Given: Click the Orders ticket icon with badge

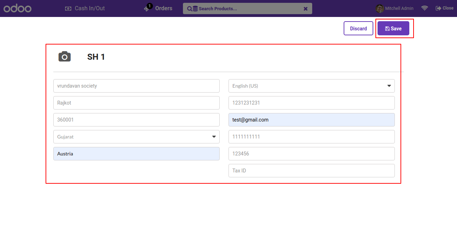Looking at the screenshot, I should (x=148, y=7).
